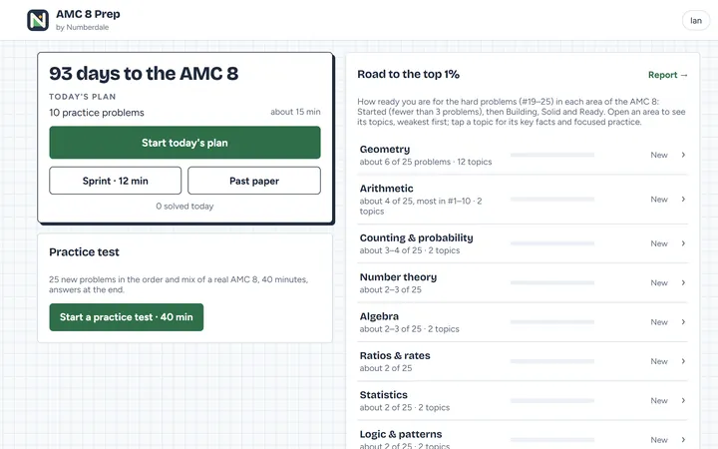This screenshot has height=449, width=718.
Task: Click 'about 2 of 25' under Ratios & rates
Action: [x=386, y=368]
